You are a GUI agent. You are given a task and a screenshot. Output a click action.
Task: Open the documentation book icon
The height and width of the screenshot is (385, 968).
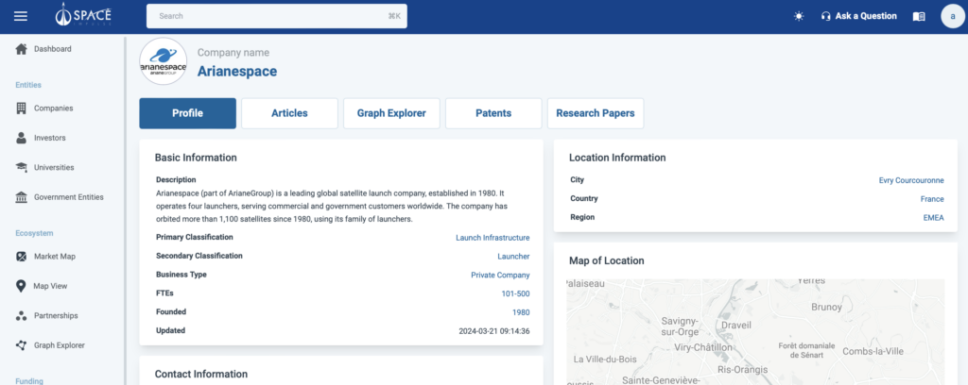[919, 17]
